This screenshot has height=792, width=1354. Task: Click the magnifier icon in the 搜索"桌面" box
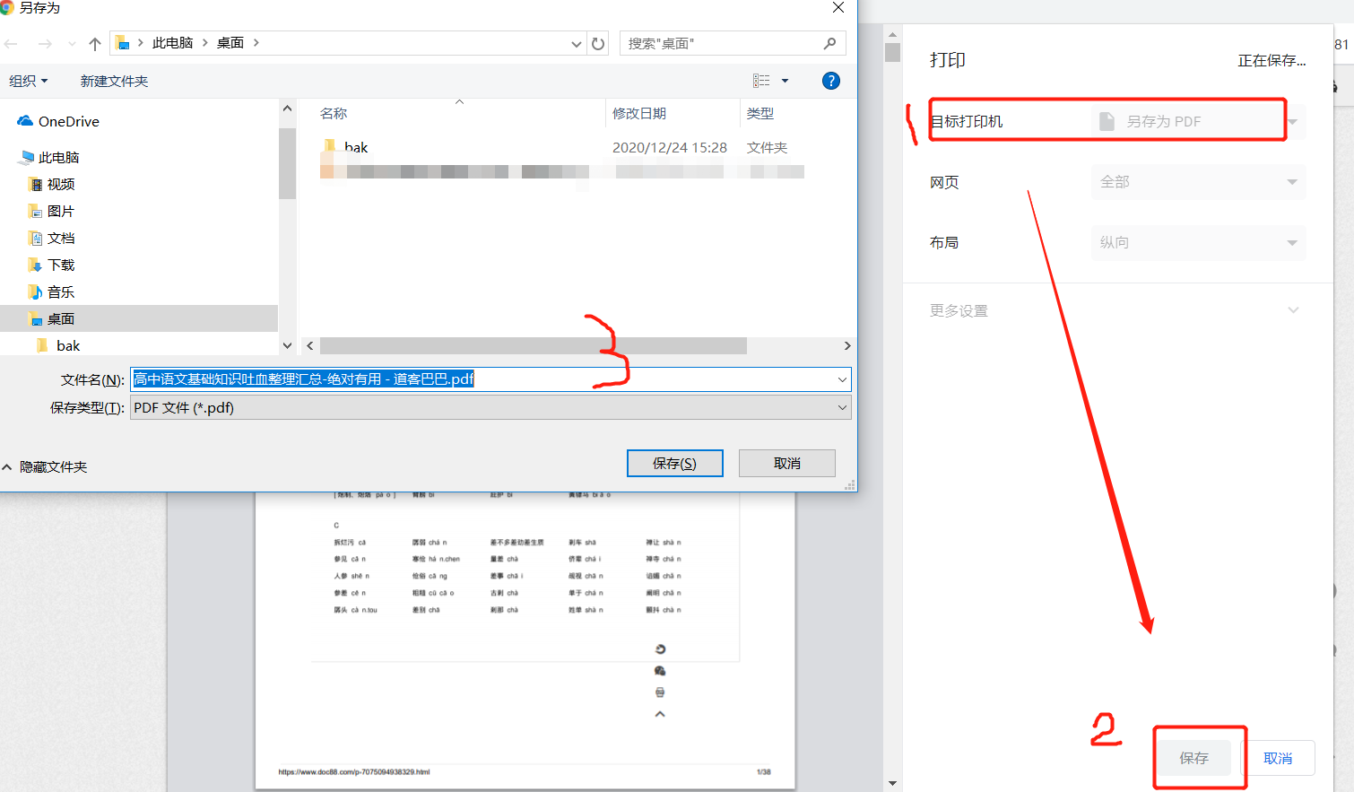coord(830,42)
